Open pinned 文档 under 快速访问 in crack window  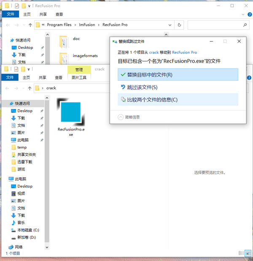pos(21,125)
